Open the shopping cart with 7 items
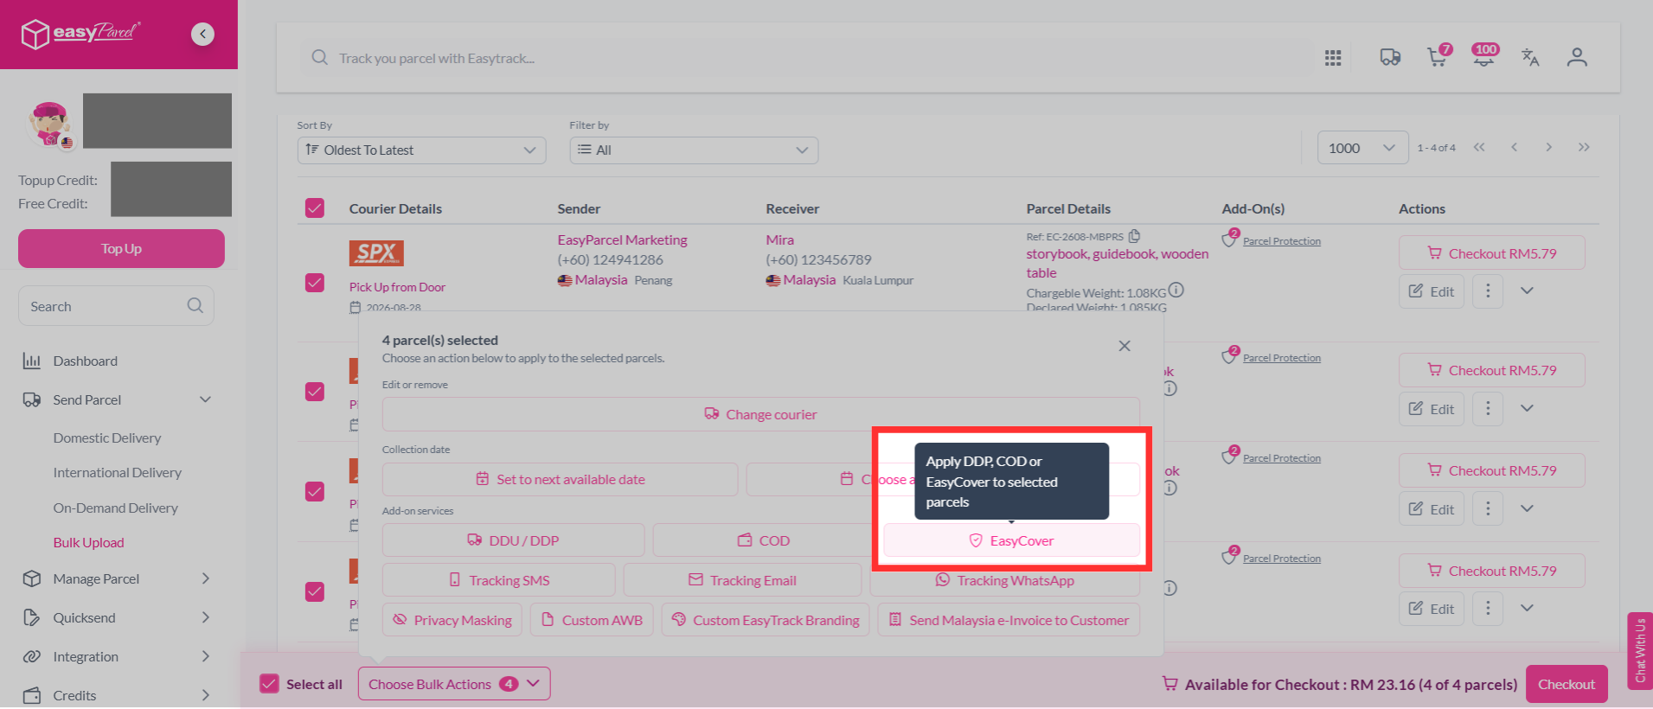Image resolution: width=1653 pixels, height=709 pixels. point(1438,56)
